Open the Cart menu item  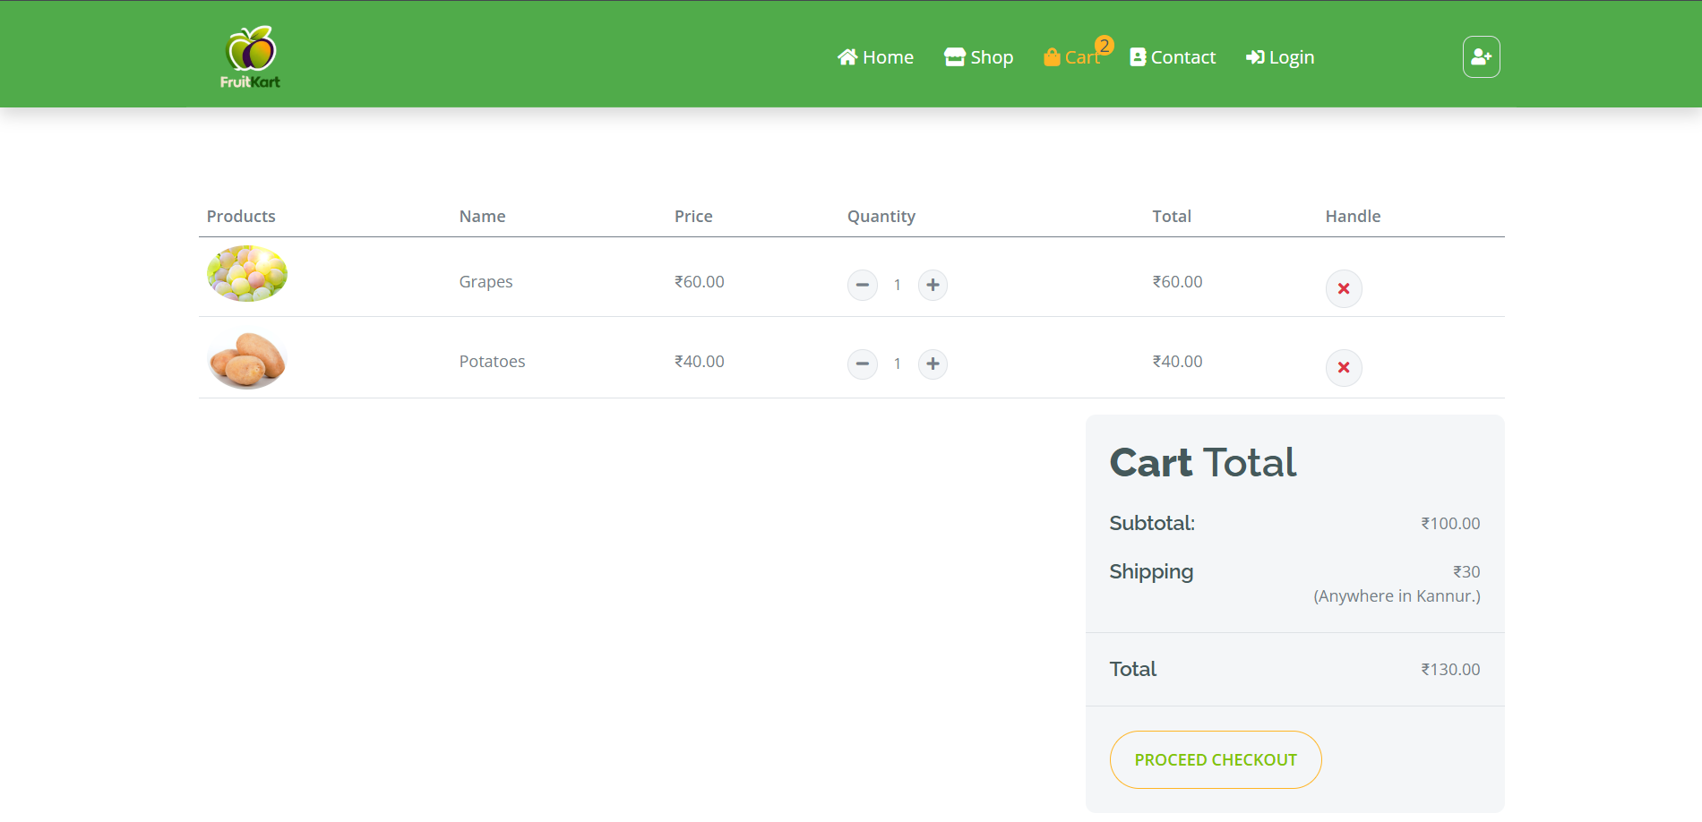pos(1073,57)
